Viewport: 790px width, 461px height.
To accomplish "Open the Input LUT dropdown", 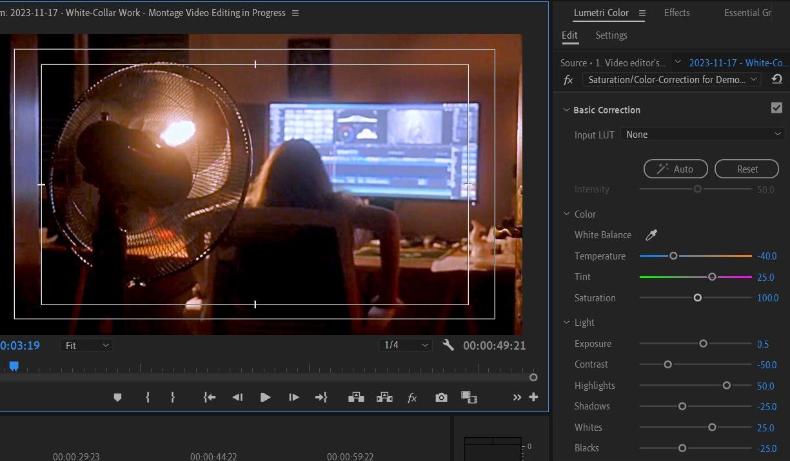I will point(702,134).
